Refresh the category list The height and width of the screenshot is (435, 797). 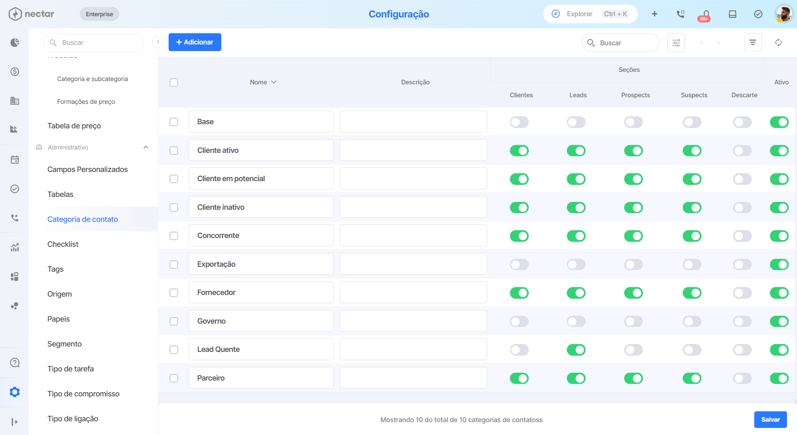click(779, 42)
